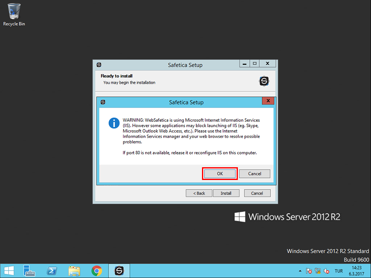Launch Server Manager from taskbar
This screenshot has height=278, width=371.
pyautogui.click(x=29, y=271)
